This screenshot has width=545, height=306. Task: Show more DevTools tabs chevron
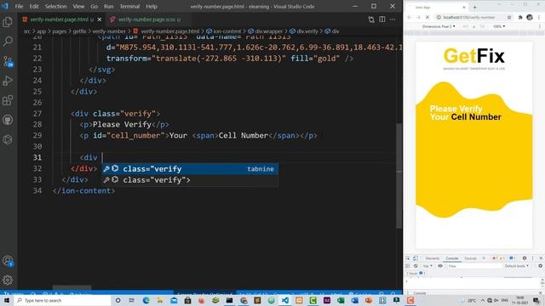point(484,258)
